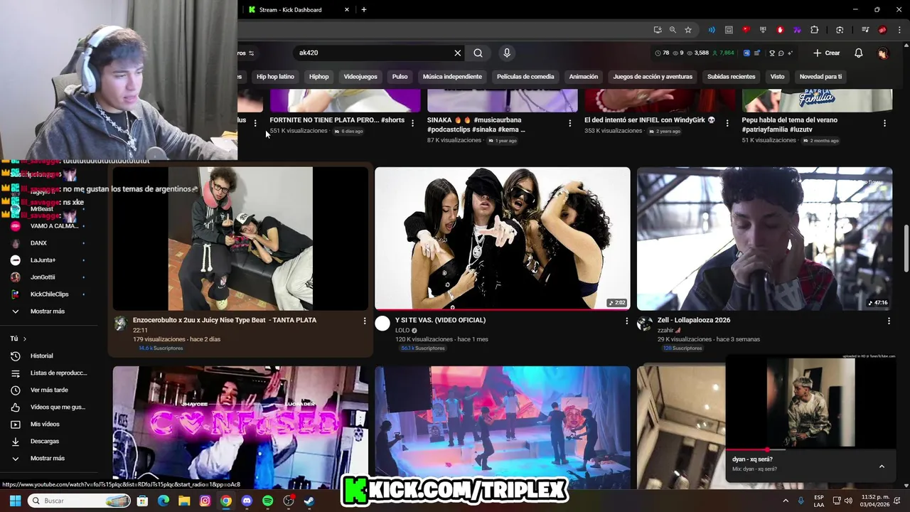This screenshot has height=512, width=910.
Task: Open options for FORTNITE NO TIENE PLATA short
Action: click(412, 123)
